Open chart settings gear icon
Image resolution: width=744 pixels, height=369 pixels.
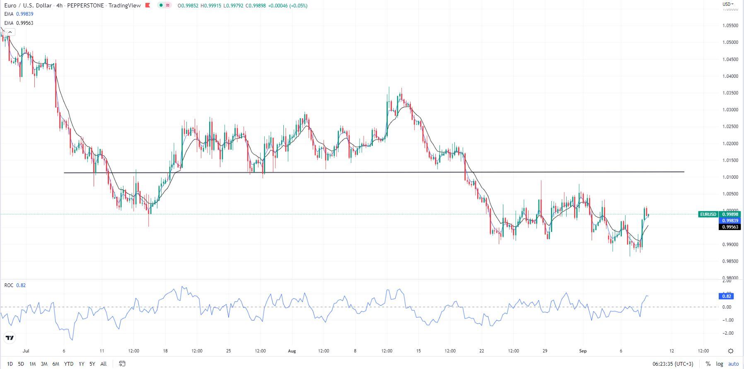[731, 351]
